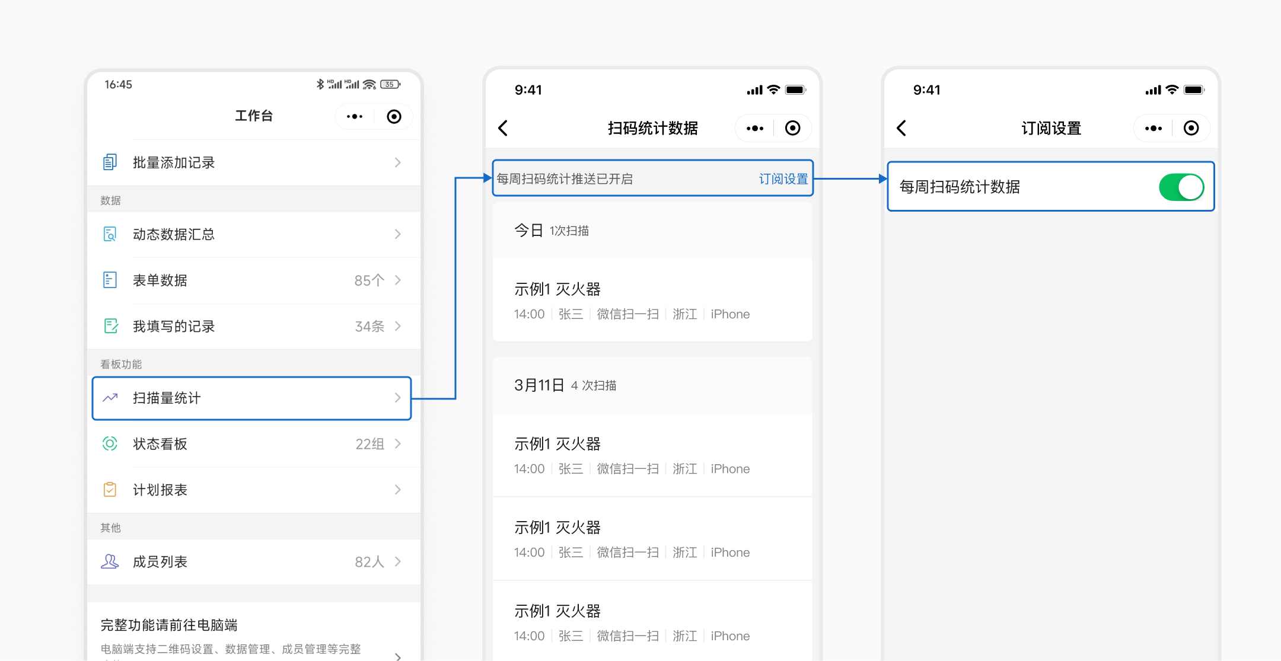Click the batch add records icon
This screenshot has width=1281, height=661.
pos(110,162)
